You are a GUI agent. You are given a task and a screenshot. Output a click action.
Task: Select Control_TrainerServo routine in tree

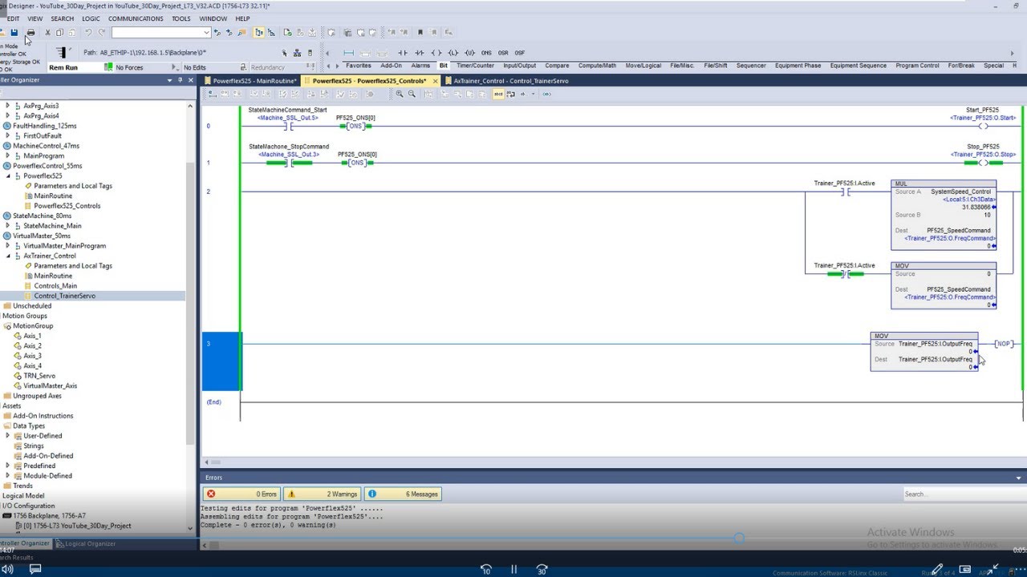point(64,296)
